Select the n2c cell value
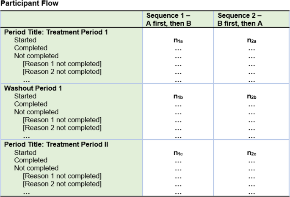Viewport: 290px width, 197px height. [252, 153]
